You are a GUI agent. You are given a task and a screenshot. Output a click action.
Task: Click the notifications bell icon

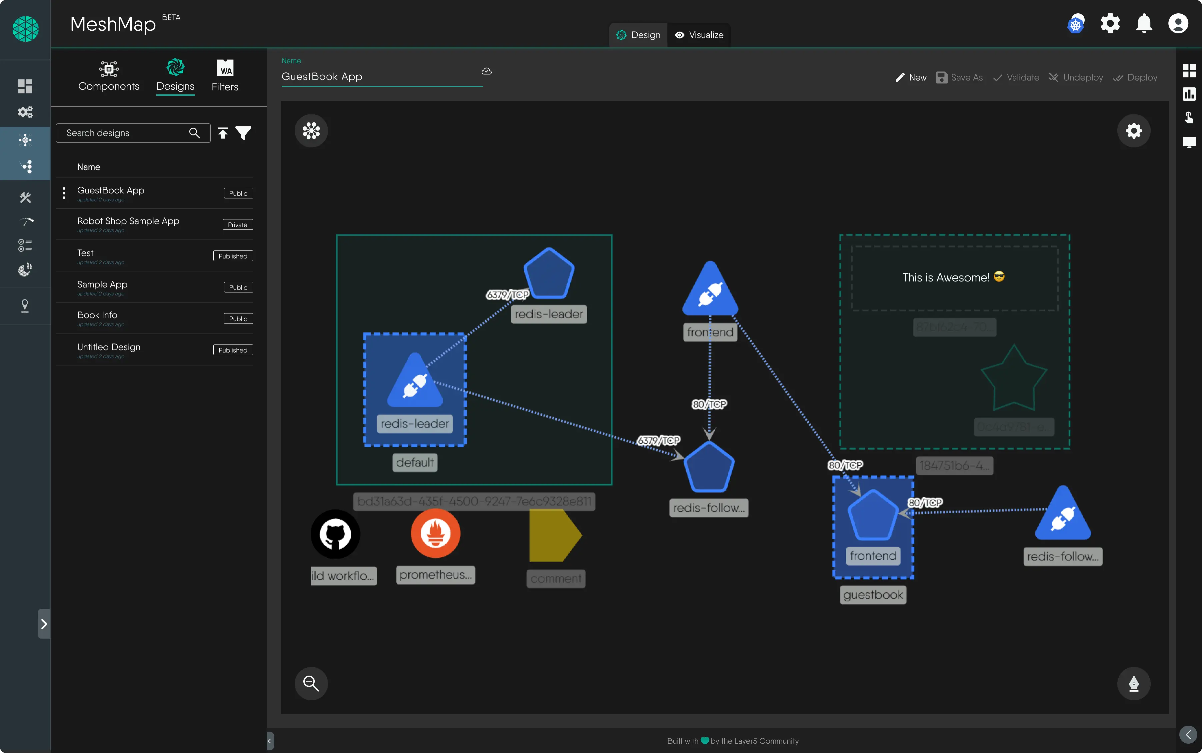tap(1144, 23)
